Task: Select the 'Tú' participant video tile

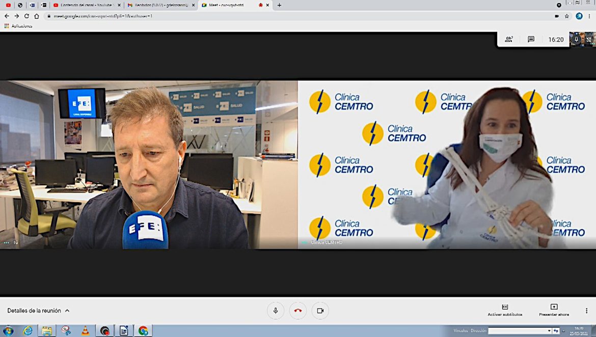Action: (x=149, y=164)
